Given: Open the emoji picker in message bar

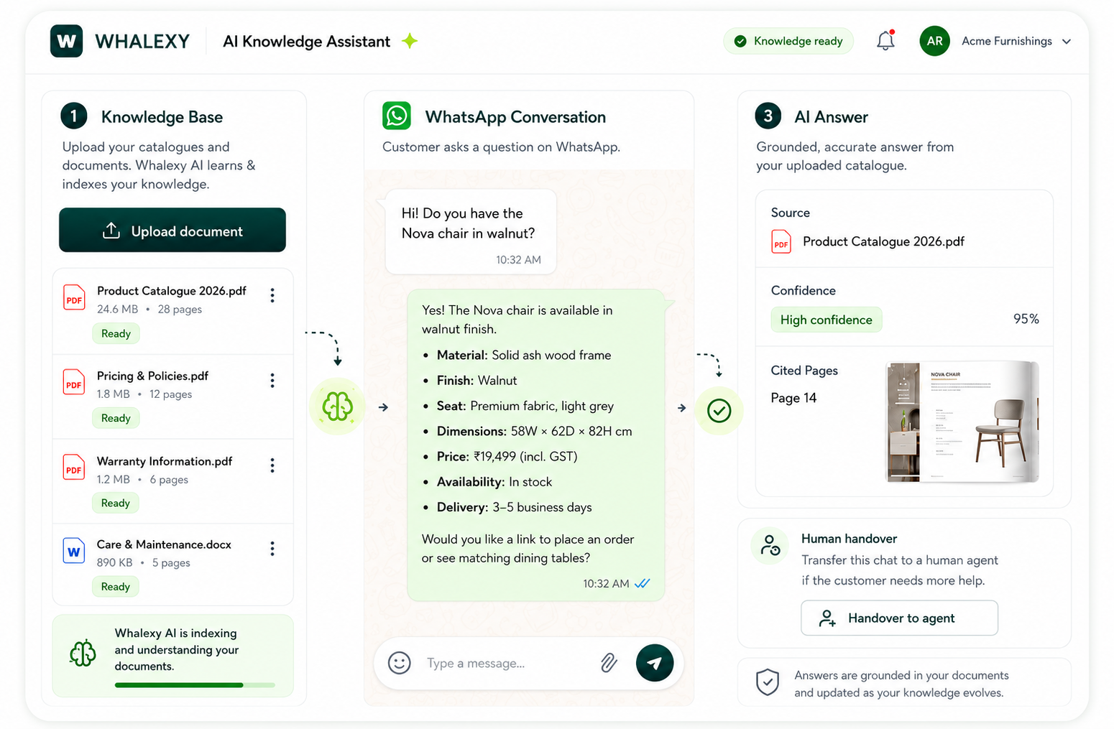Looking at the screenshot, I should click(400, 662).
